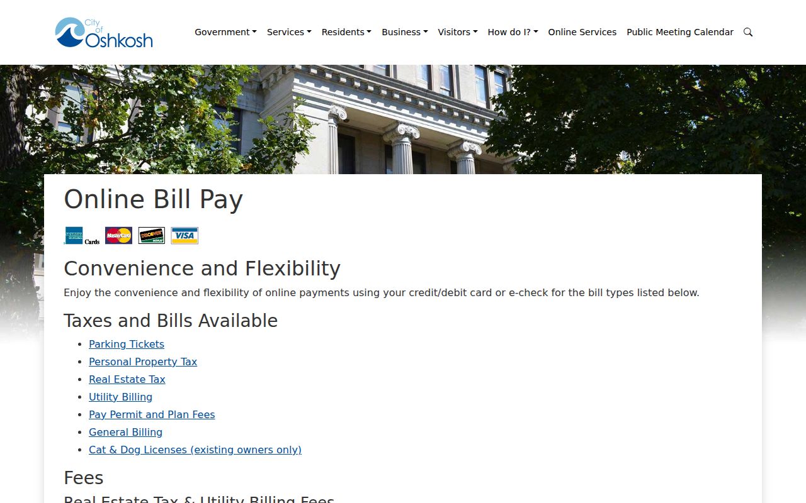The height and width of the screenshot is (503, 806).
Task: Open the search magnifier icon
Action: click(x=748, y=32)
